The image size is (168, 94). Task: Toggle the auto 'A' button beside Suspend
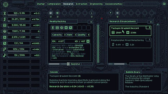(68, 64)
